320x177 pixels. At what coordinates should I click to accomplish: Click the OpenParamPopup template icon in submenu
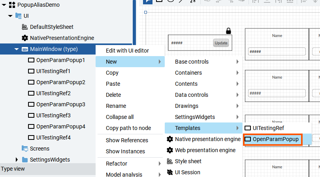pos(248,139)
